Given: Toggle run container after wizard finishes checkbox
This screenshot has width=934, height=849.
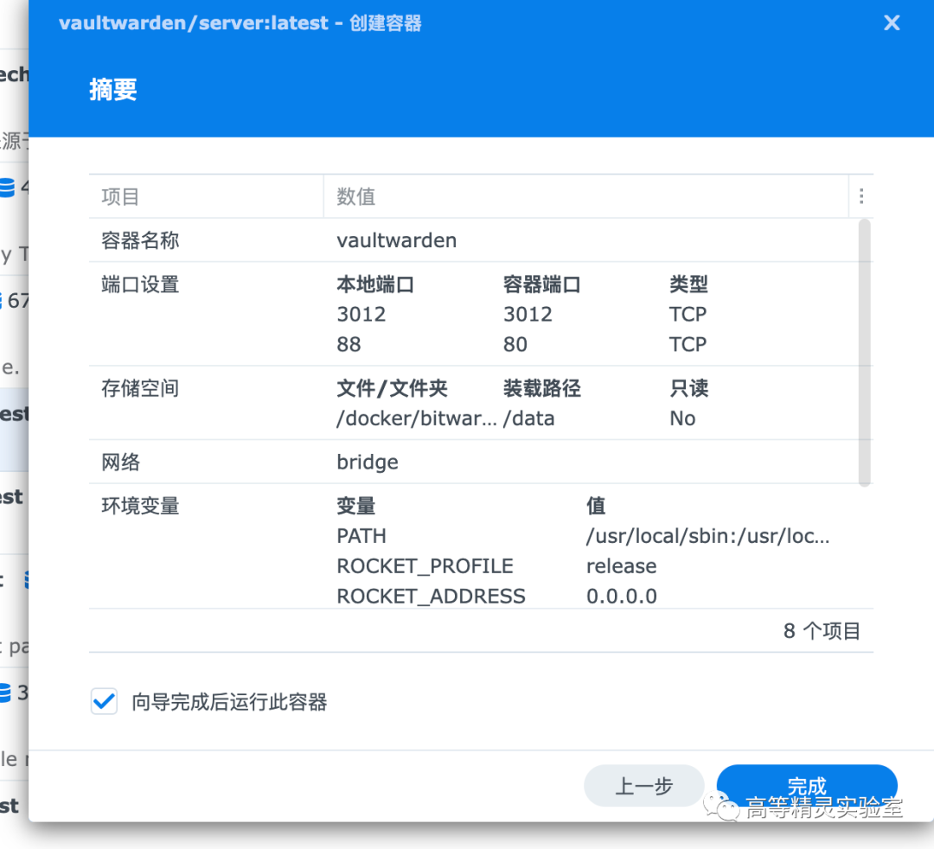Looking at the screenshot, I should [x=105, y=701].
